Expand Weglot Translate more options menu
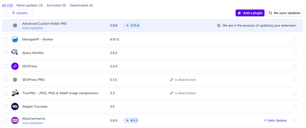This screenshot has height=128, width=306. click(294, 106)
